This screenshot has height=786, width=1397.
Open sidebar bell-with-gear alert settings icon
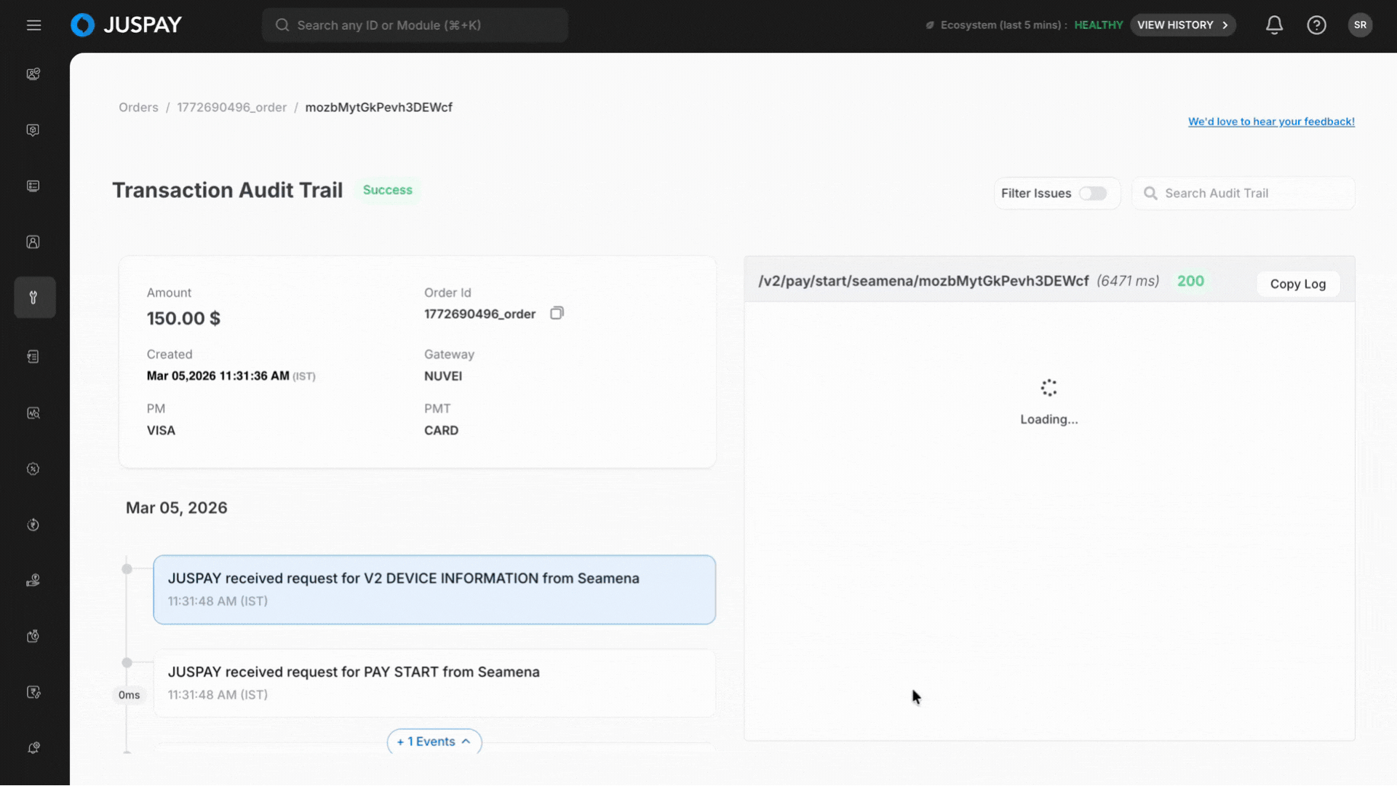coord(33,748)
